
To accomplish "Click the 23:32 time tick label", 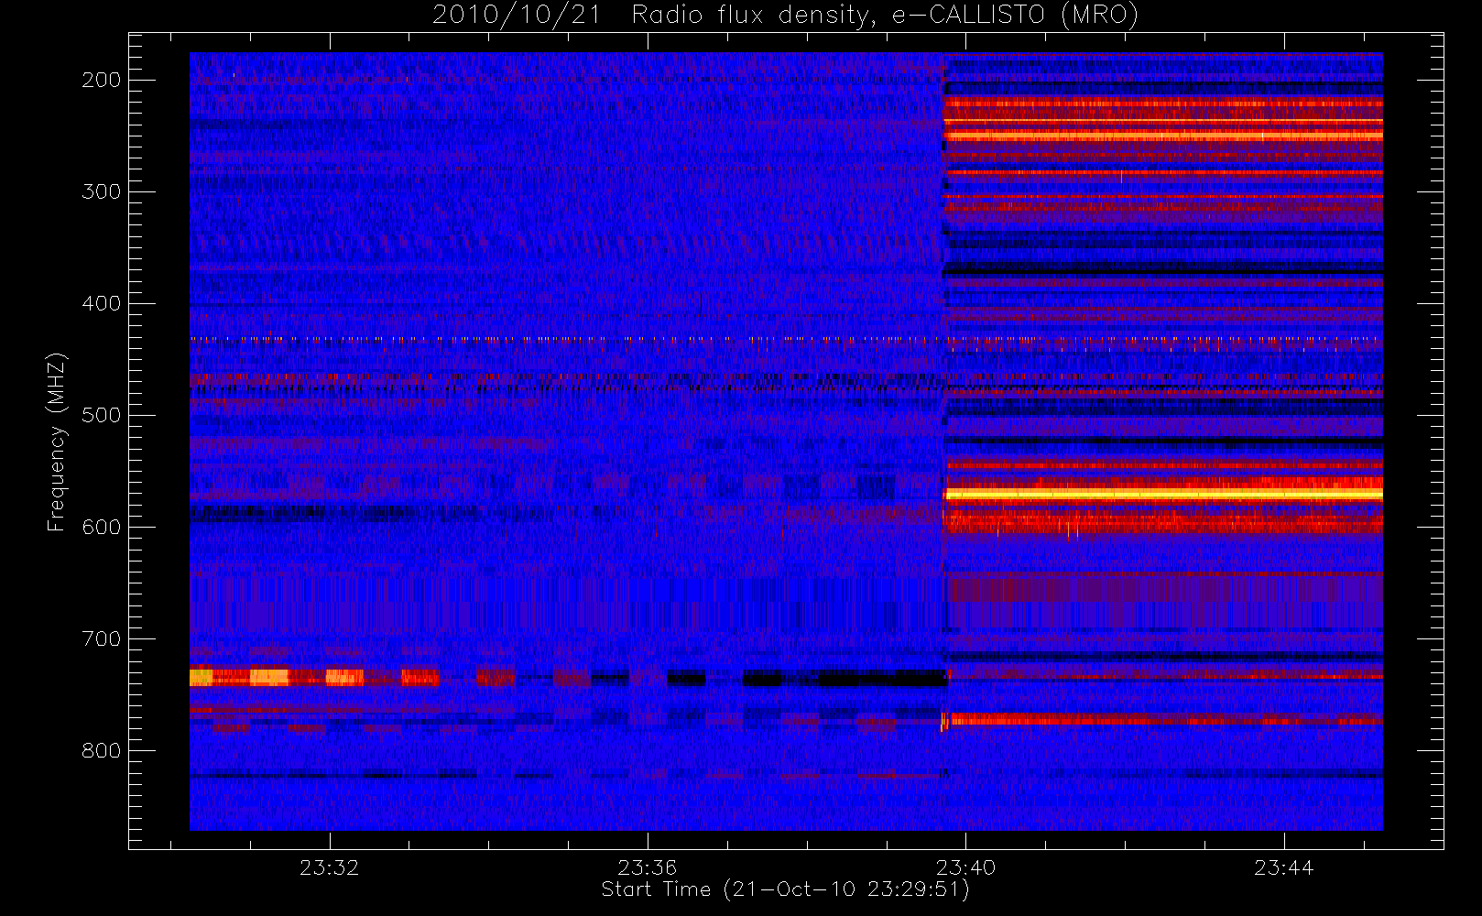I will coord(329,867).
